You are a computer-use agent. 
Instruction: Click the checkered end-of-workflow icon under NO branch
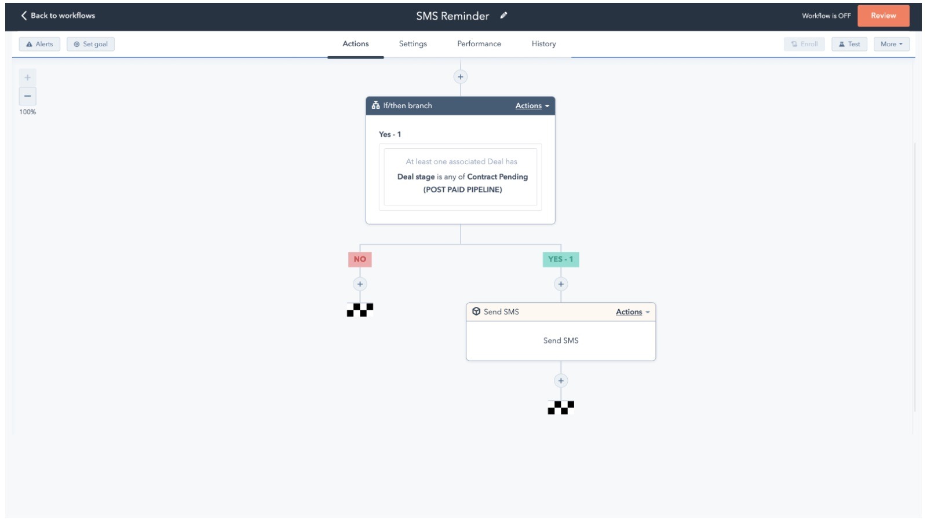tap(359, 310)
